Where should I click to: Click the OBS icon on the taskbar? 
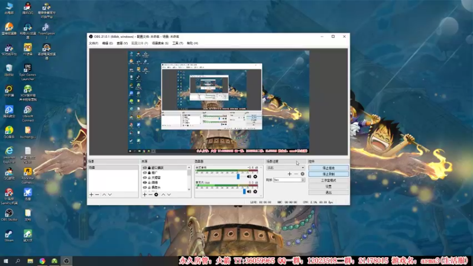tap(66, 261)
